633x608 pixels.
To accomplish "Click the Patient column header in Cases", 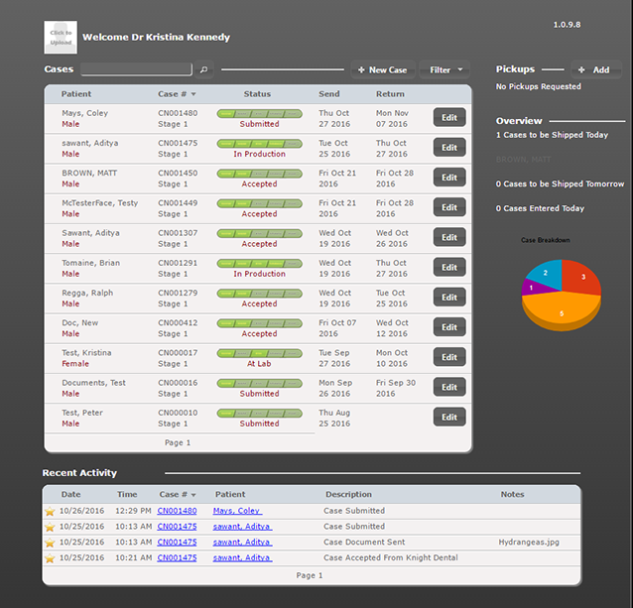I will click(76, 94).
